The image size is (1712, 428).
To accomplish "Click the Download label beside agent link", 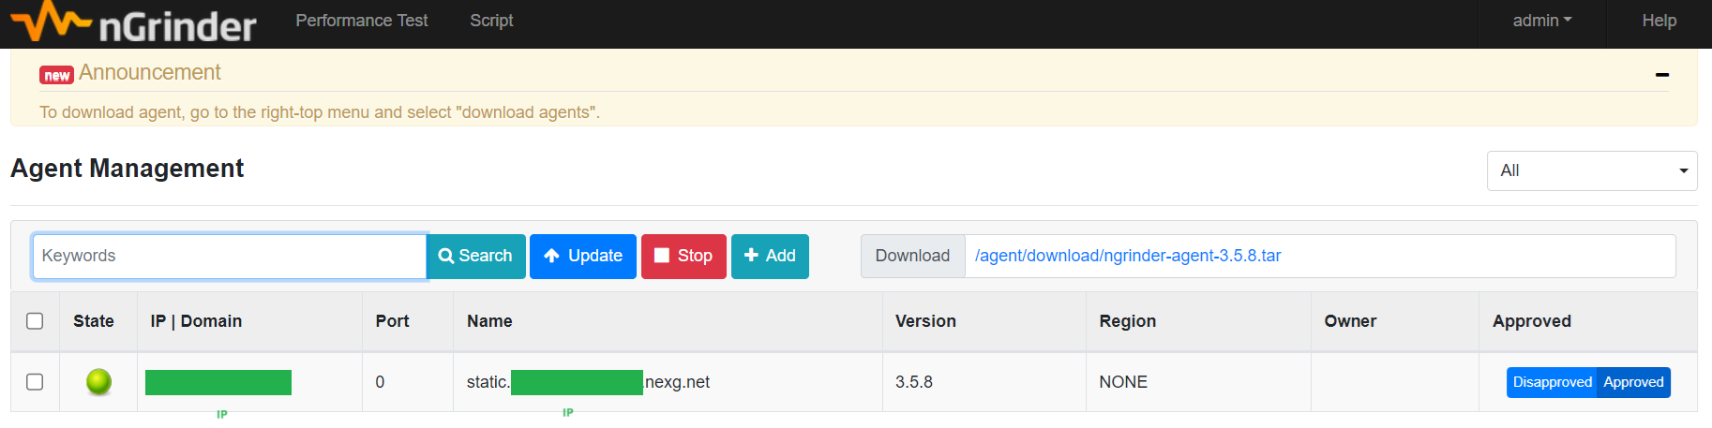I will tap(912, 256).
